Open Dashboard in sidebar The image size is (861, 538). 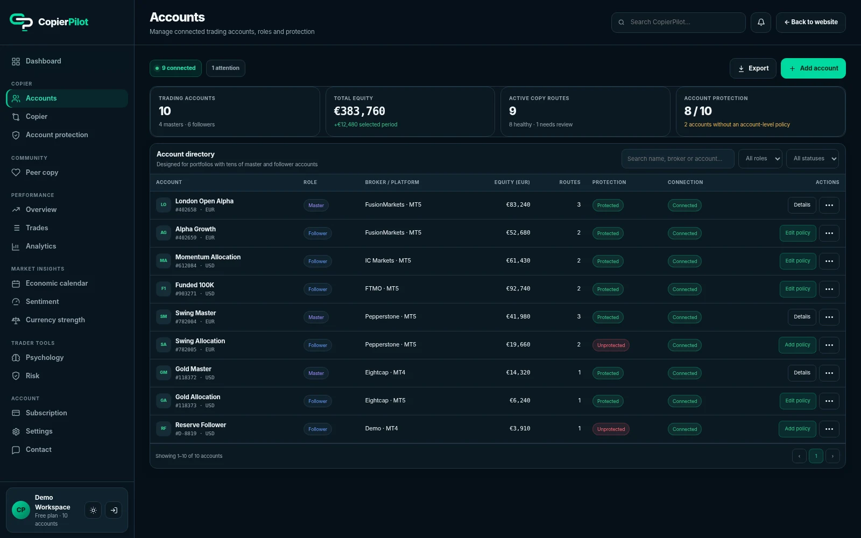point(67,61)
